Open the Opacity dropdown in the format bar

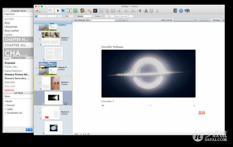(x=87, y=16)
